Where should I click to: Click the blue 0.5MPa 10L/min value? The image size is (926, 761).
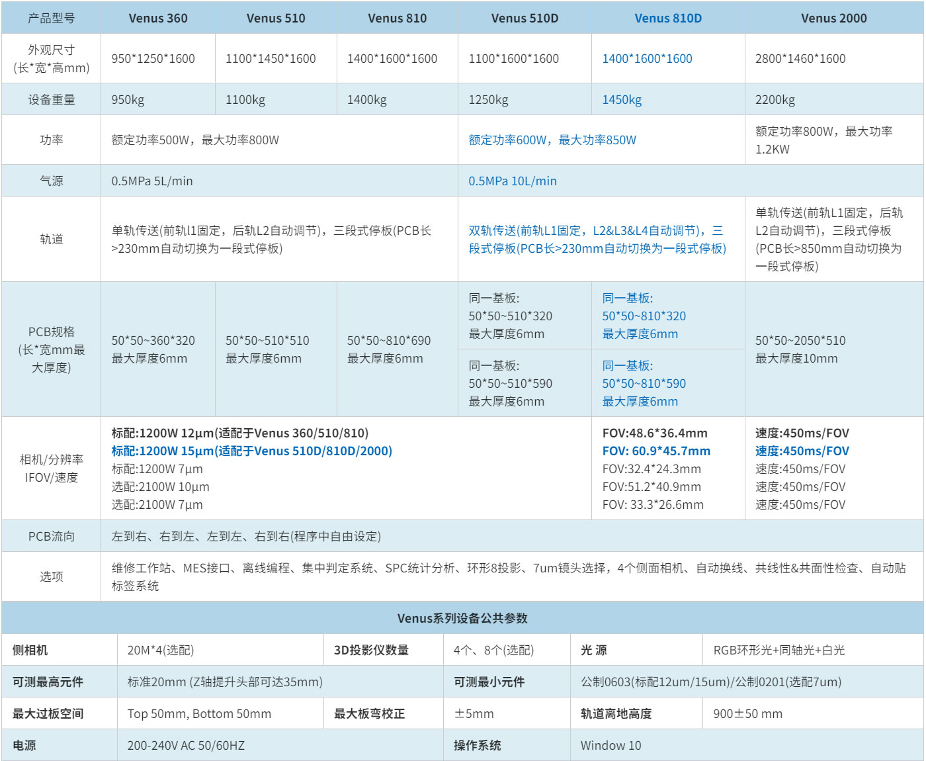pos(513,181)
